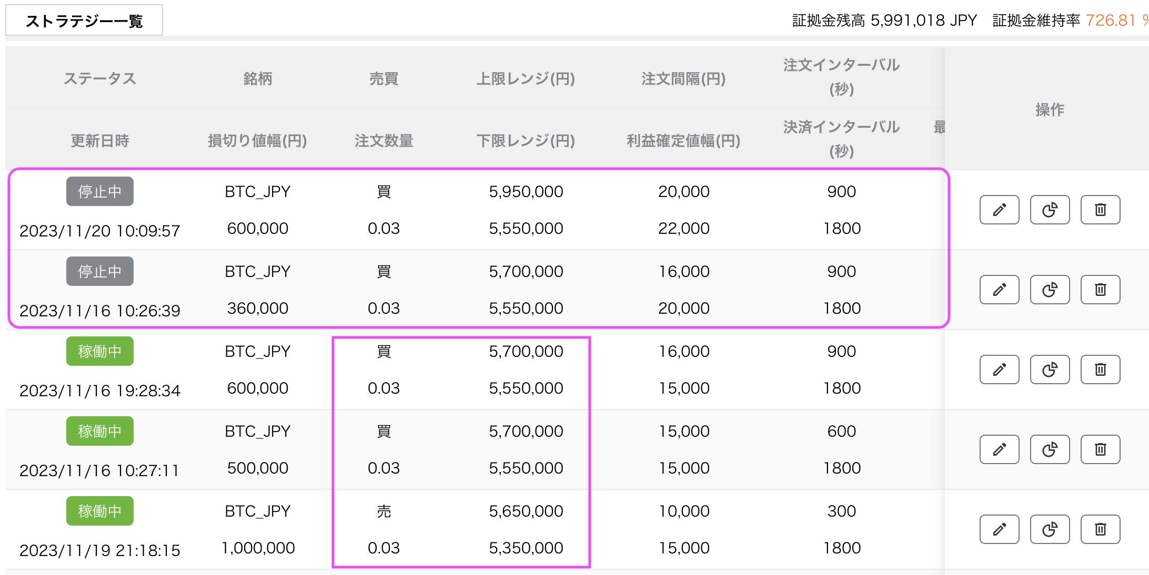
Task: Select the ストラテジー一覧 tab
Action: 84,19
